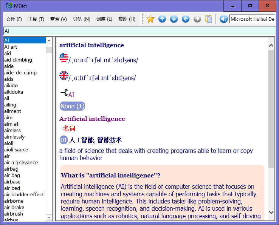Click the search box containing AI
This screenshot has height=225, width=279.
[139, 31]
